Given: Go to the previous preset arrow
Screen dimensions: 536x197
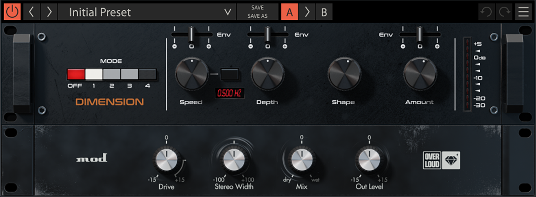Looking at the screenshot, I should click(x=31, y=12).
